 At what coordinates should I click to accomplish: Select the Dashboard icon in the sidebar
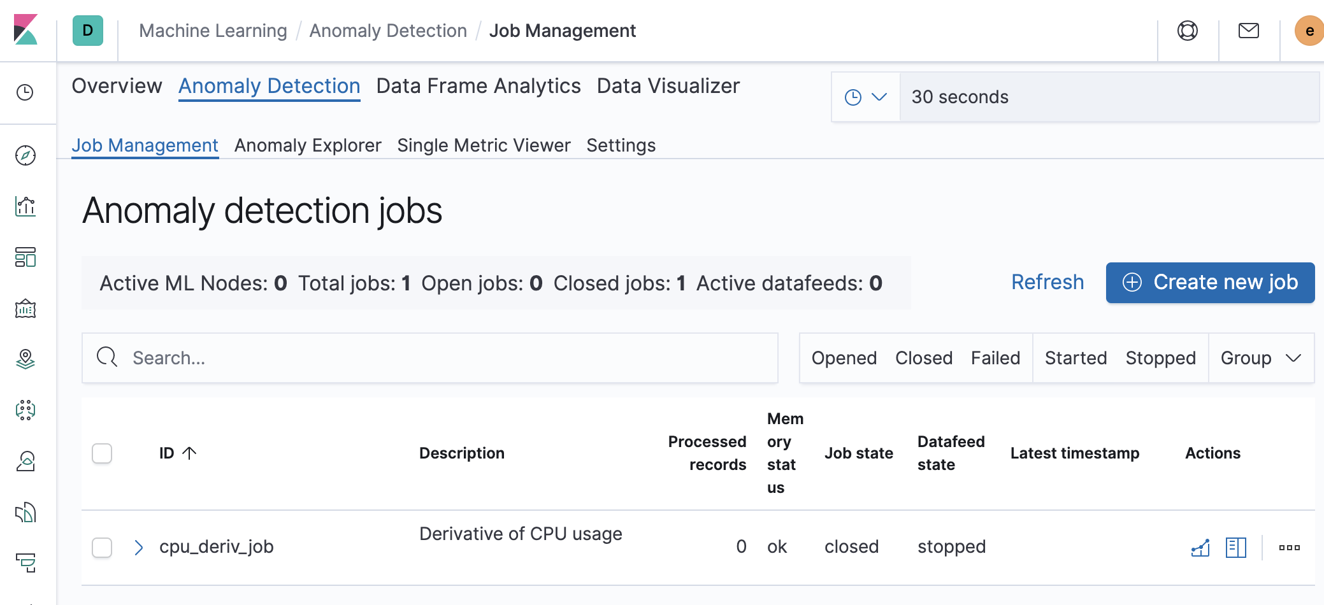pyautogui.click(x=25, y=258)
